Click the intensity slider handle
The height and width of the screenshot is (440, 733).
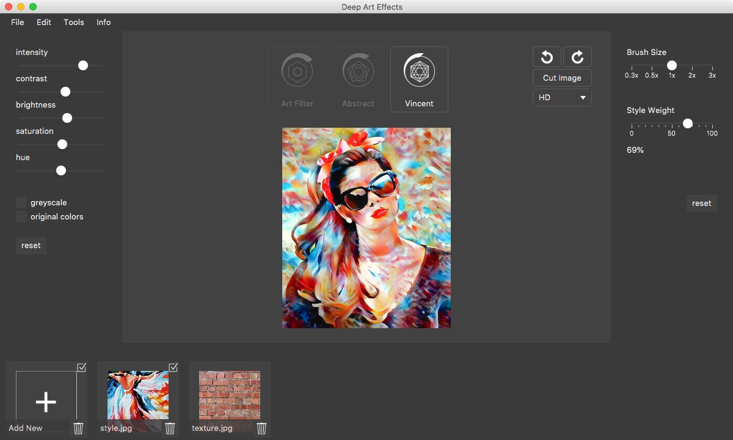pos(83,65)
